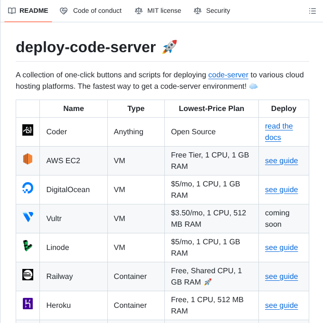Image resolution: width=323 pixels, height=323 pixels.
Task: Click the Anything type cell
Action: click(136, 132)
